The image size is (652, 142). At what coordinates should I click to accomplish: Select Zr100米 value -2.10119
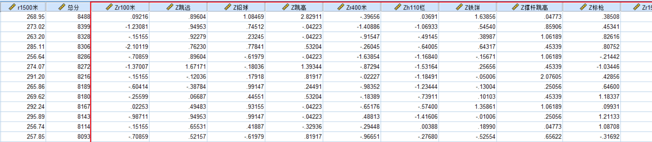coord(120,47)
